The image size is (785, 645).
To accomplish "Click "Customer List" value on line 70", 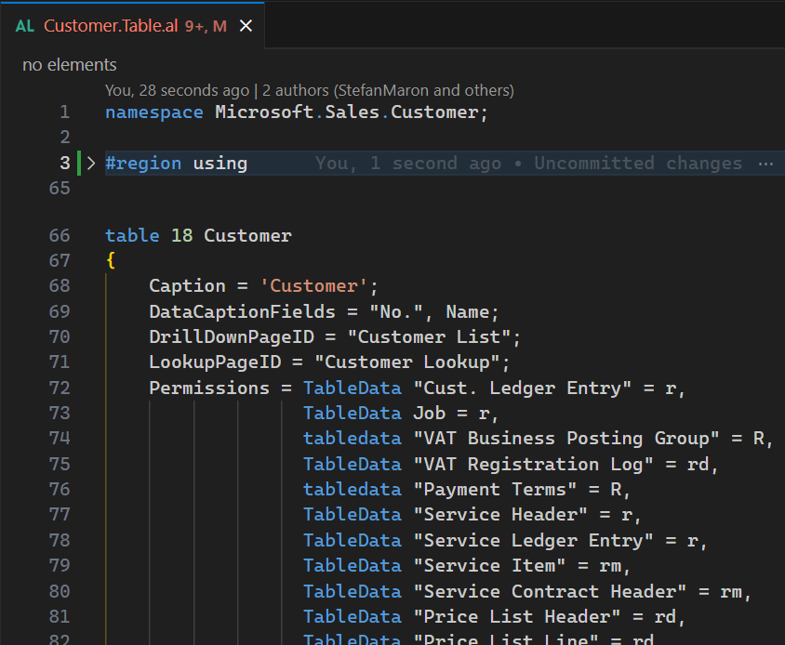I will click(x=429, y=336).
